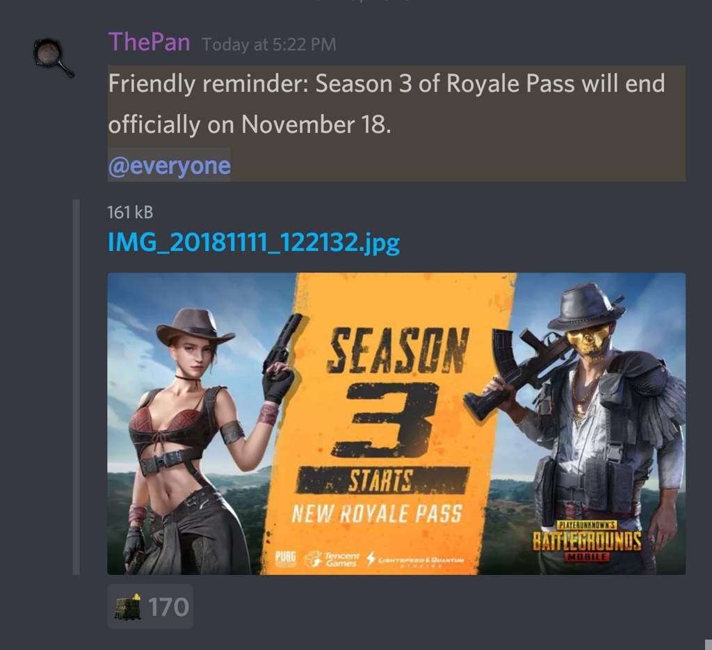Click the 170 reaction count
The height and width of the screenshot is (650, 712).
[168, 607]
